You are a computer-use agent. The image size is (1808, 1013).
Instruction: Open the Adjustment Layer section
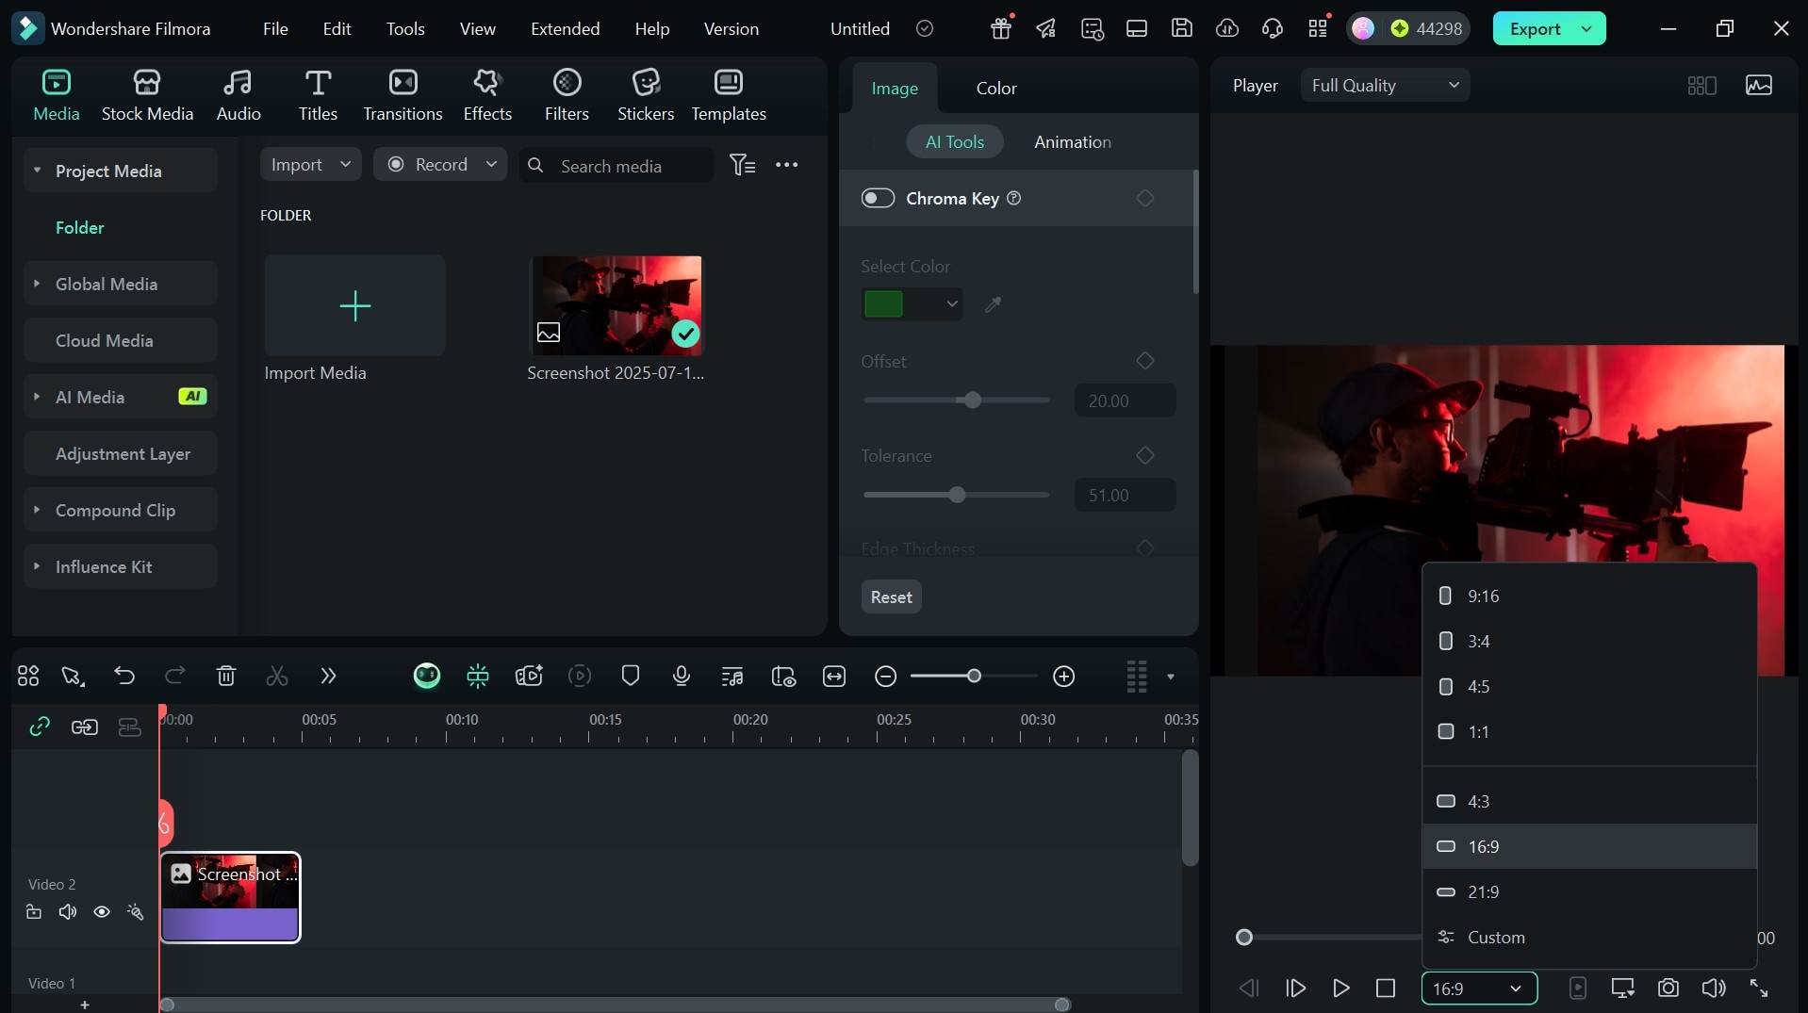point(121,453)
